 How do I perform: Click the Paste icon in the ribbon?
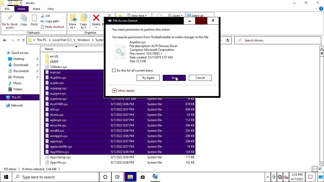coord(34,20)
